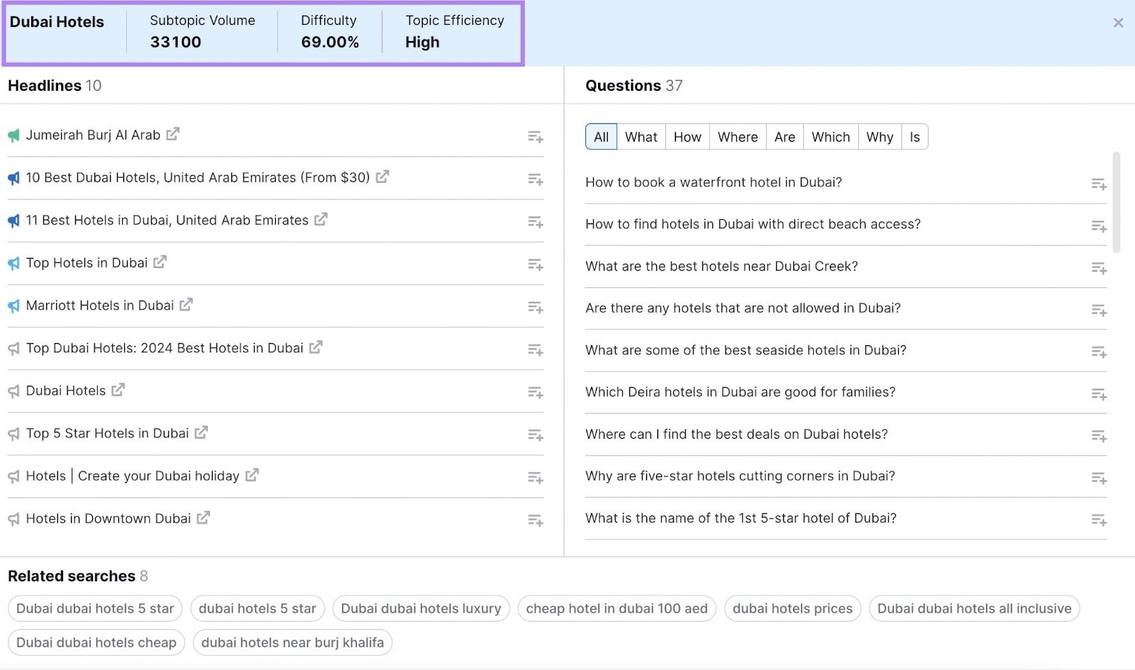Add the Dubai hotel deals question to list
The image size is (1135, 670).
[1099, 436]
